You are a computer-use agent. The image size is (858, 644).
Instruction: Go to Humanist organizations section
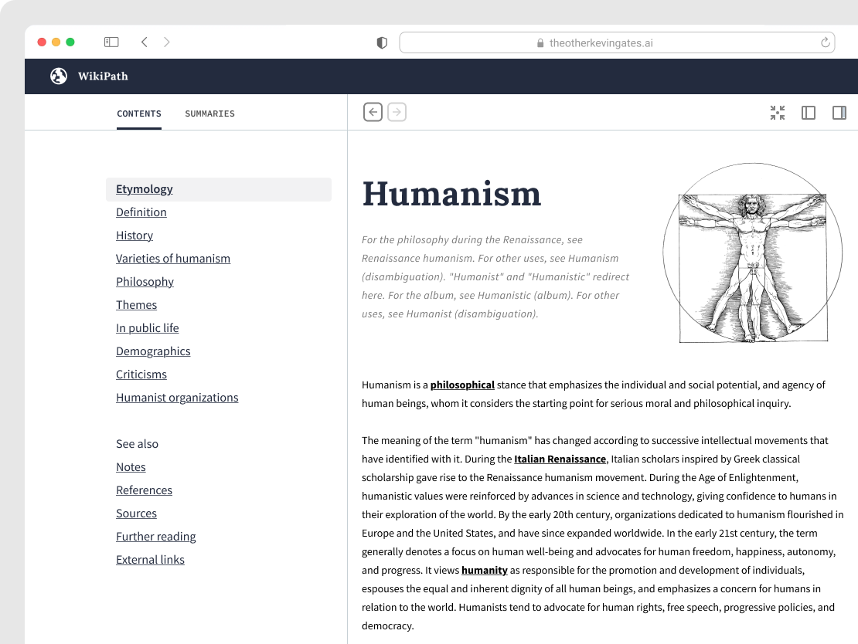coord(177,398)
